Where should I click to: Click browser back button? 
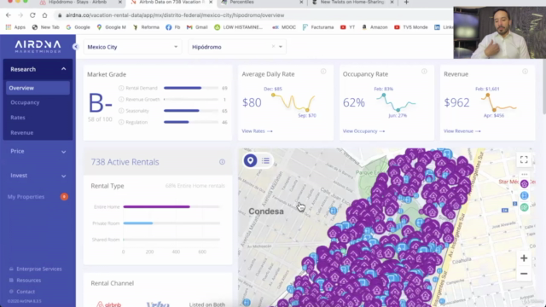point(9,15)
